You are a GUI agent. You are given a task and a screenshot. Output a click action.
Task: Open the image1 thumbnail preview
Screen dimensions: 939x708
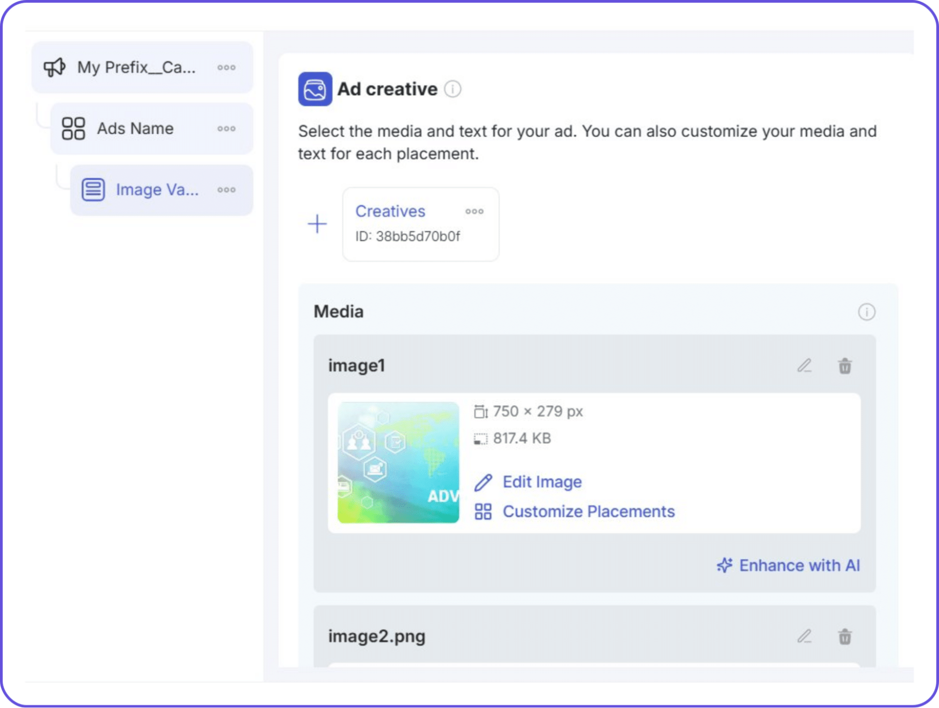click(x=398, y=463)
